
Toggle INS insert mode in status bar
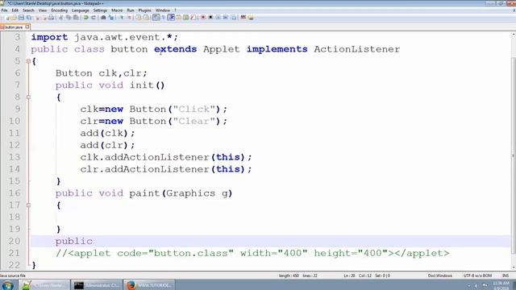coord(506,275)
